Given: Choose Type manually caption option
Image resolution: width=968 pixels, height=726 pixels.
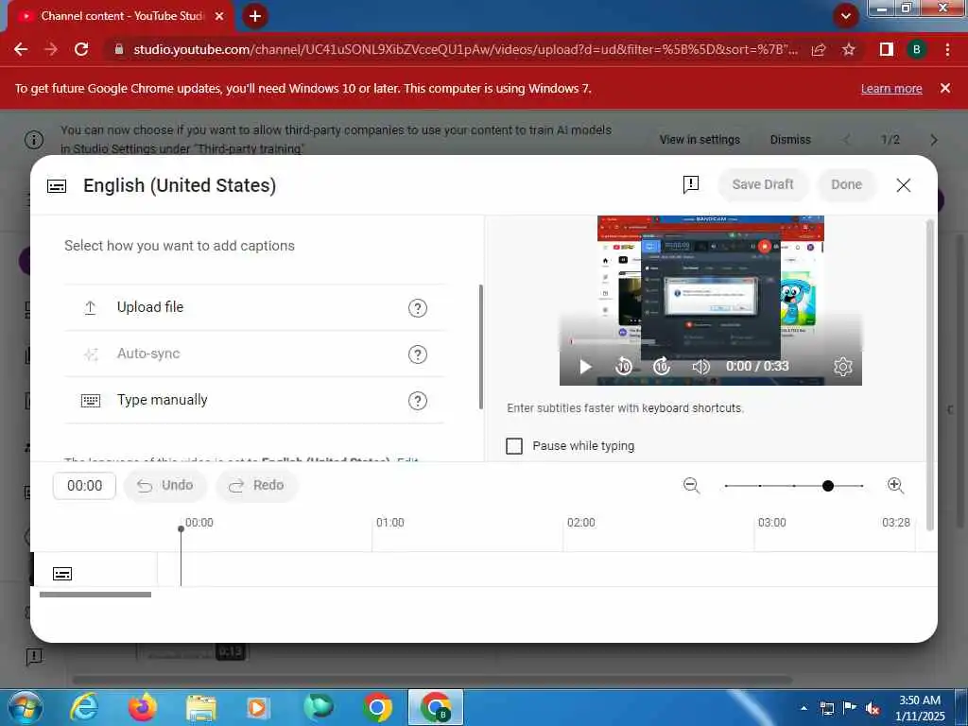Looking at the screenshot, I should (254, 400).
